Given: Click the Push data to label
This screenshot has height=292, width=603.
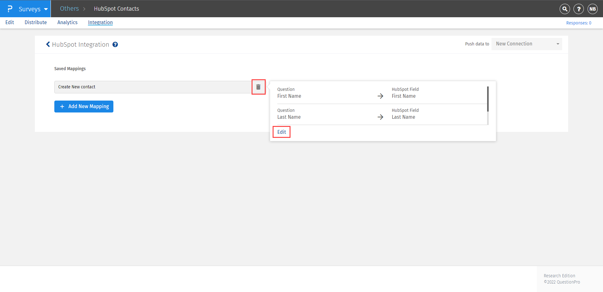Looking at the screenshot, I should click(x=477, y=44).
